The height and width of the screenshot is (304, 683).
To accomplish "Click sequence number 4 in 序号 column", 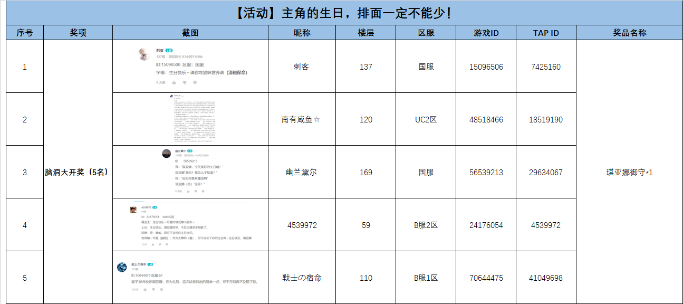I will point(25,225).
